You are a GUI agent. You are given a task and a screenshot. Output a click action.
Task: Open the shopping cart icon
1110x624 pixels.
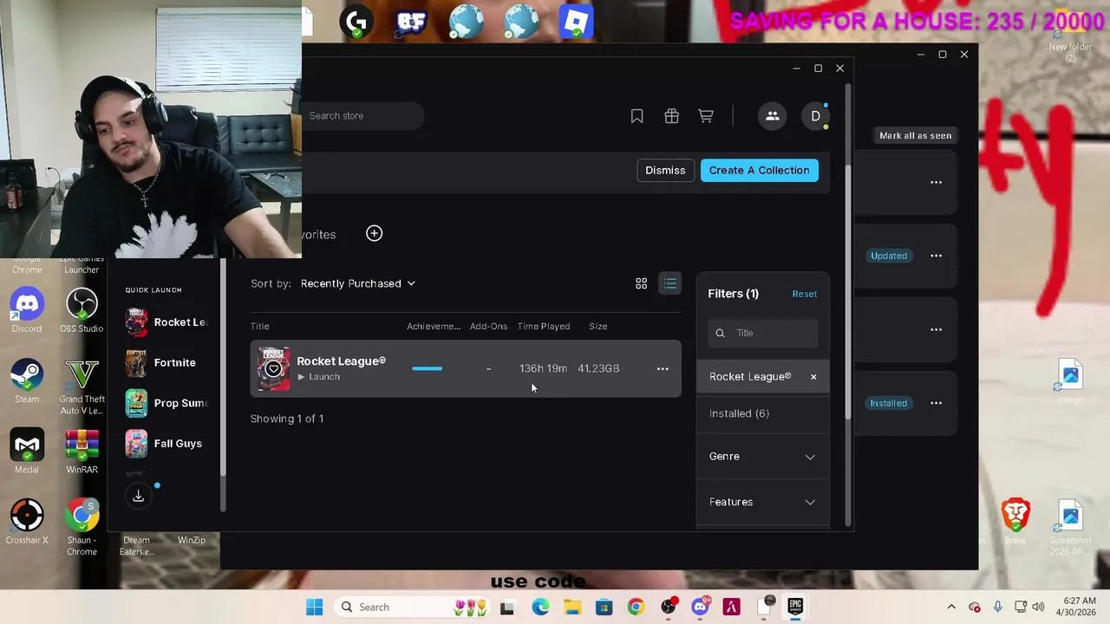(706, 116)
